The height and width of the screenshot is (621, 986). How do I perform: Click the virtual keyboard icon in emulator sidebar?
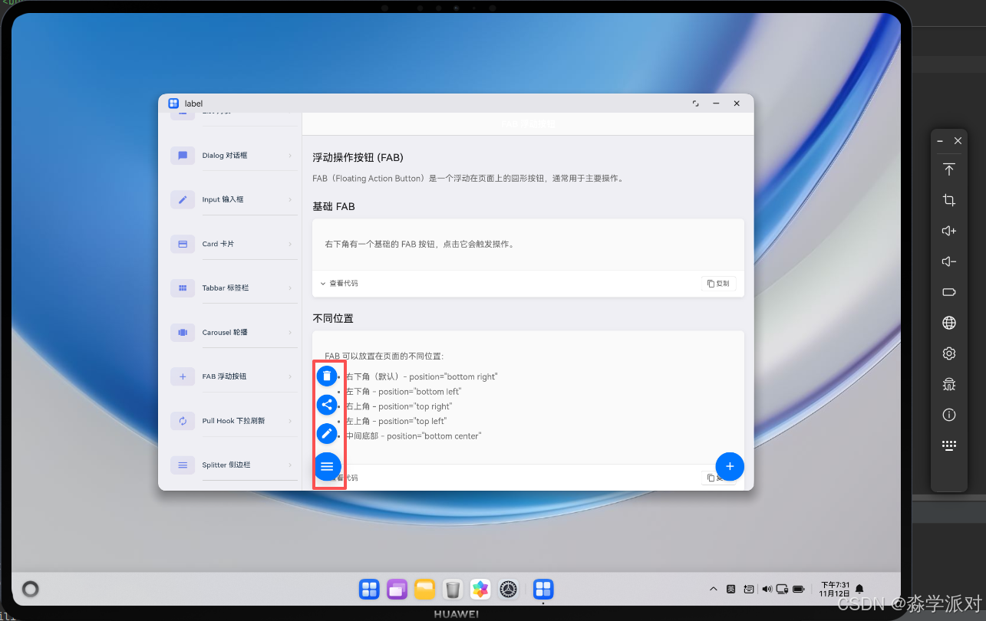(x=949, y=445)
